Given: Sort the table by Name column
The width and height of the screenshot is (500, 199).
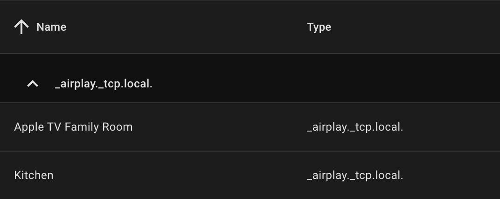Looking at the screenshot, I should [51, 27].
